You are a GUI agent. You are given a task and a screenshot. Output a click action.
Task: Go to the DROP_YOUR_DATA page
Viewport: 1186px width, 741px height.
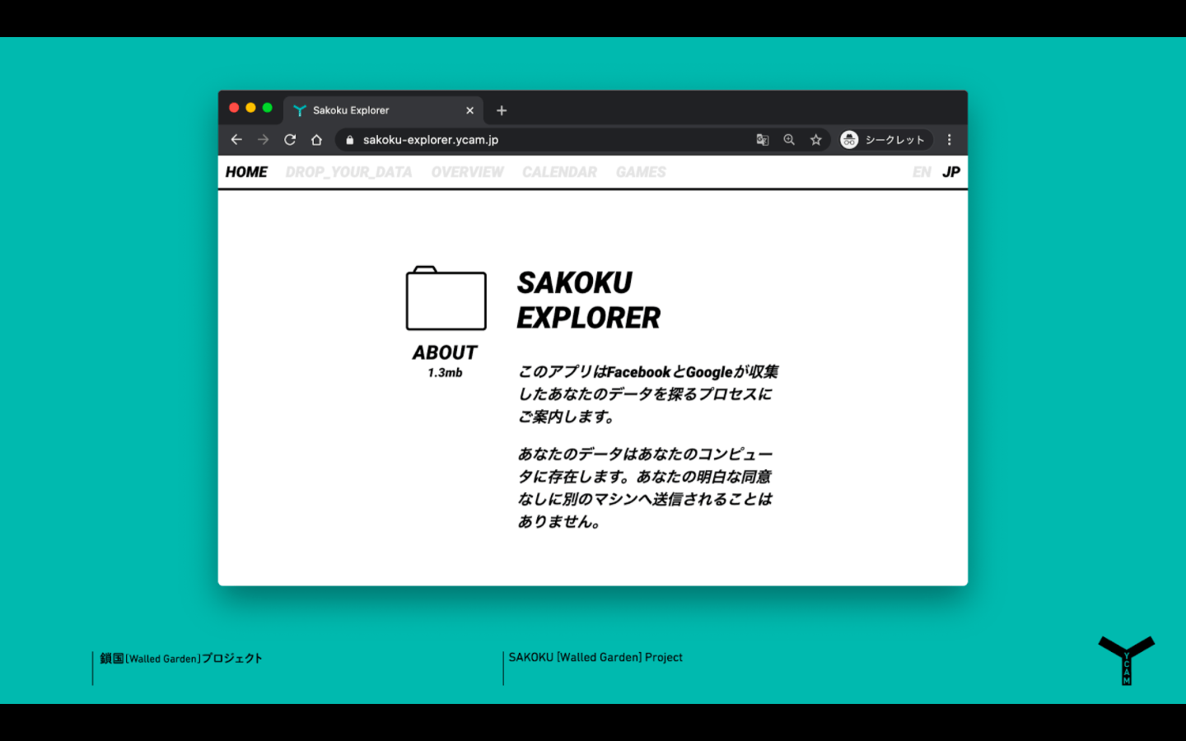click(348, 172)
